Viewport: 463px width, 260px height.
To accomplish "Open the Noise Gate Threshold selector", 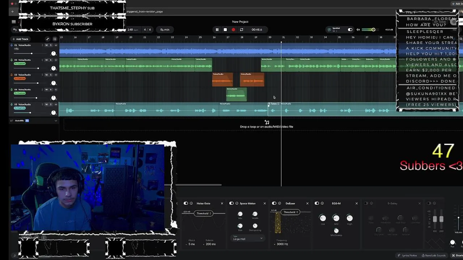I will (x=204, y=213).
